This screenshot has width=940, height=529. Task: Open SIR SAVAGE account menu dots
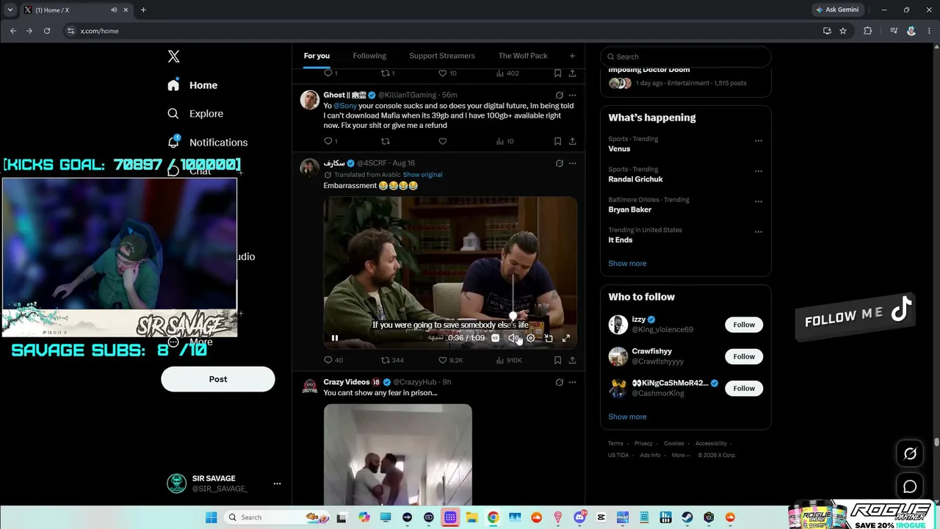tap(277, 483)
